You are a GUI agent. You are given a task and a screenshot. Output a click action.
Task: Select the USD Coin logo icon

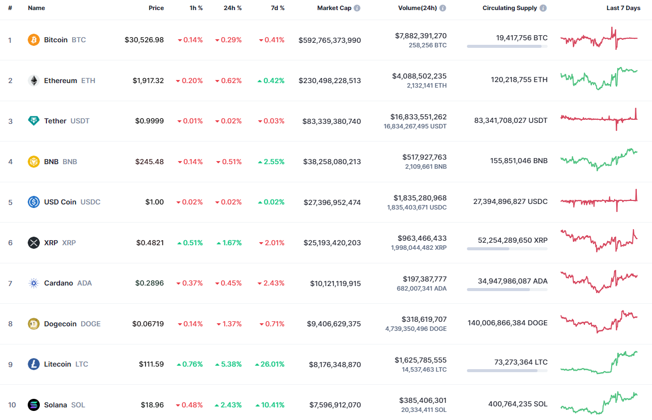[x=33, y=202]
